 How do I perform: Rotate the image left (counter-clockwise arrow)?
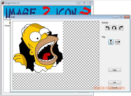click(x=108, y=28)
